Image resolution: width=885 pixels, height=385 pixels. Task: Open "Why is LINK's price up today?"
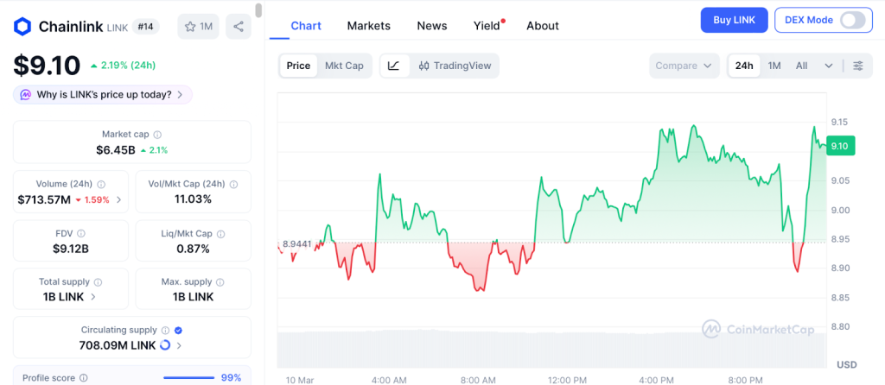[x=102, y=95]
